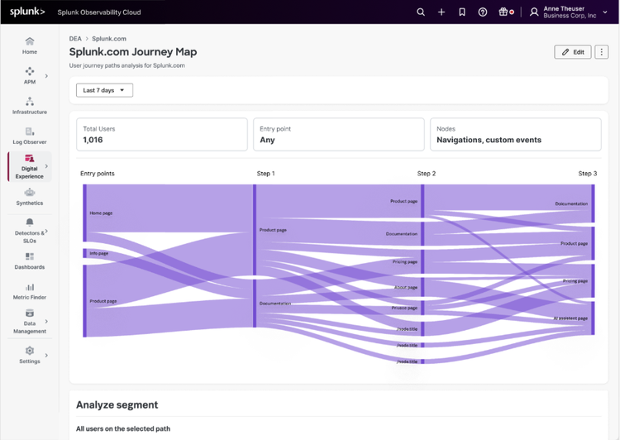Open the Last 7 days dropdown
Screen dimensions: 620x440
[104, 90]
